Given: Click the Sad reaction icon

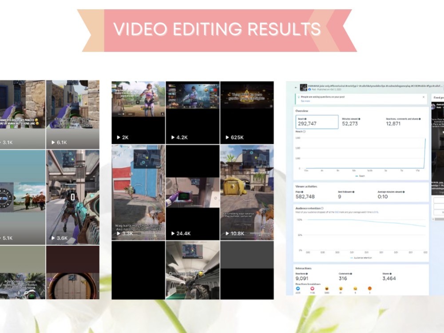Looking at the screenshot, I should click(355, 289).
